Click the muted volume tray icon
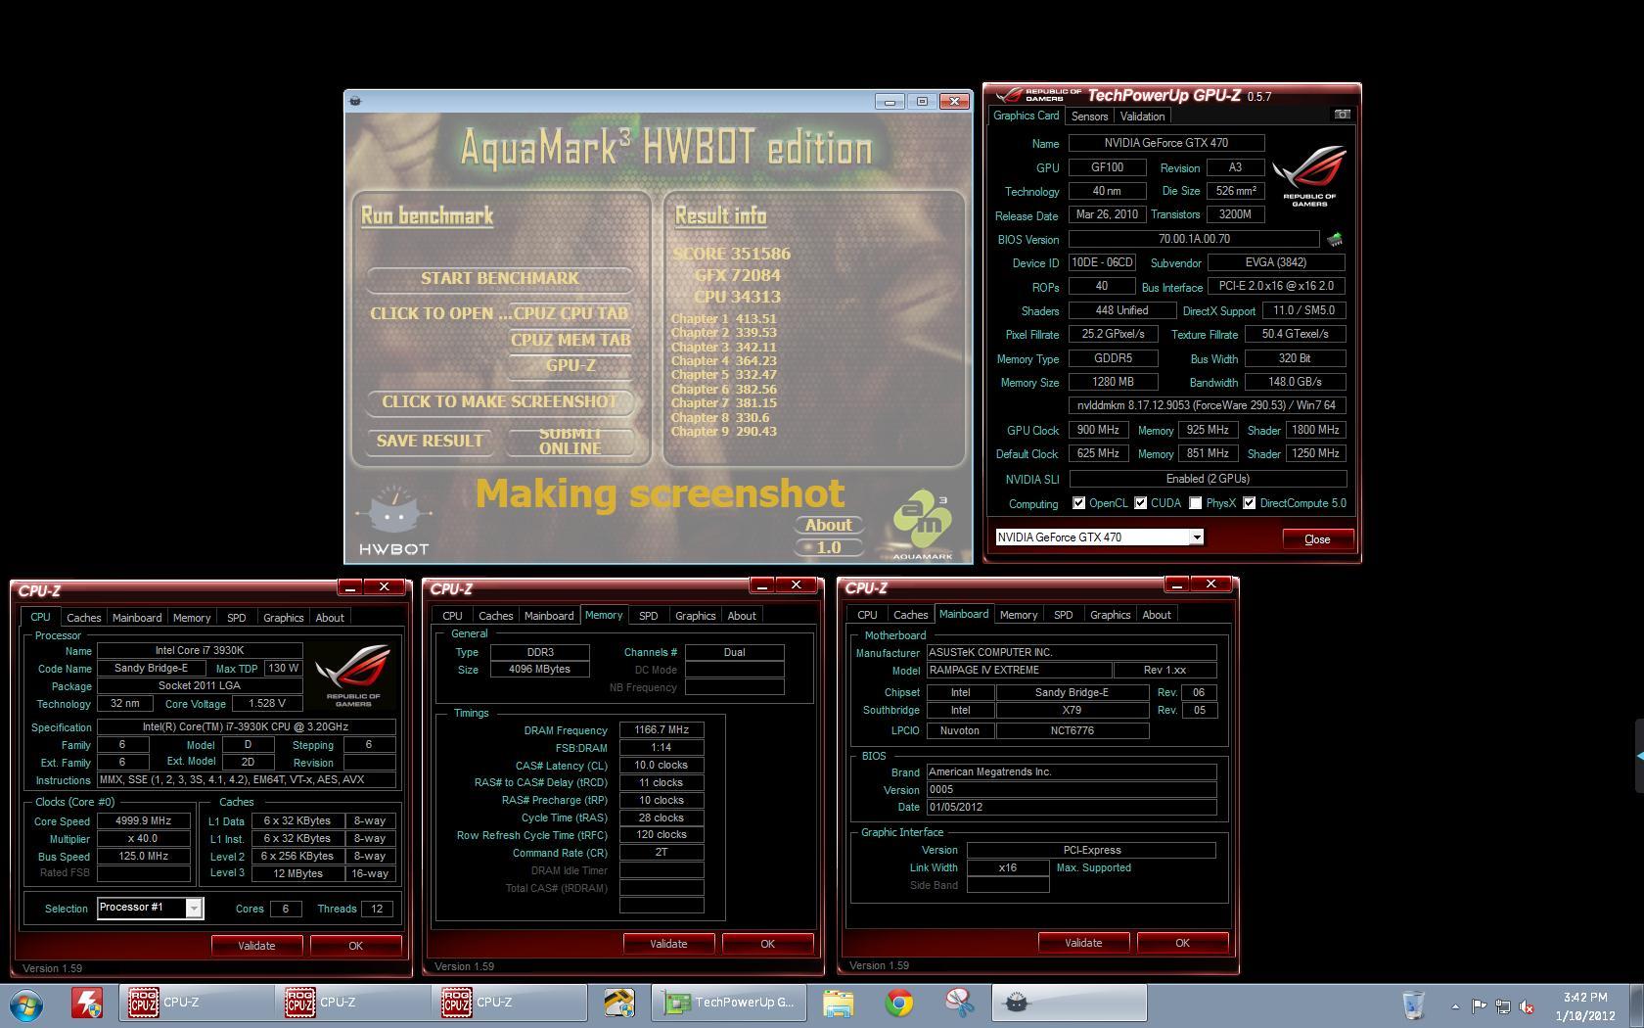Viewport: 1644px width, 1028px height. coord(1527,1006)
